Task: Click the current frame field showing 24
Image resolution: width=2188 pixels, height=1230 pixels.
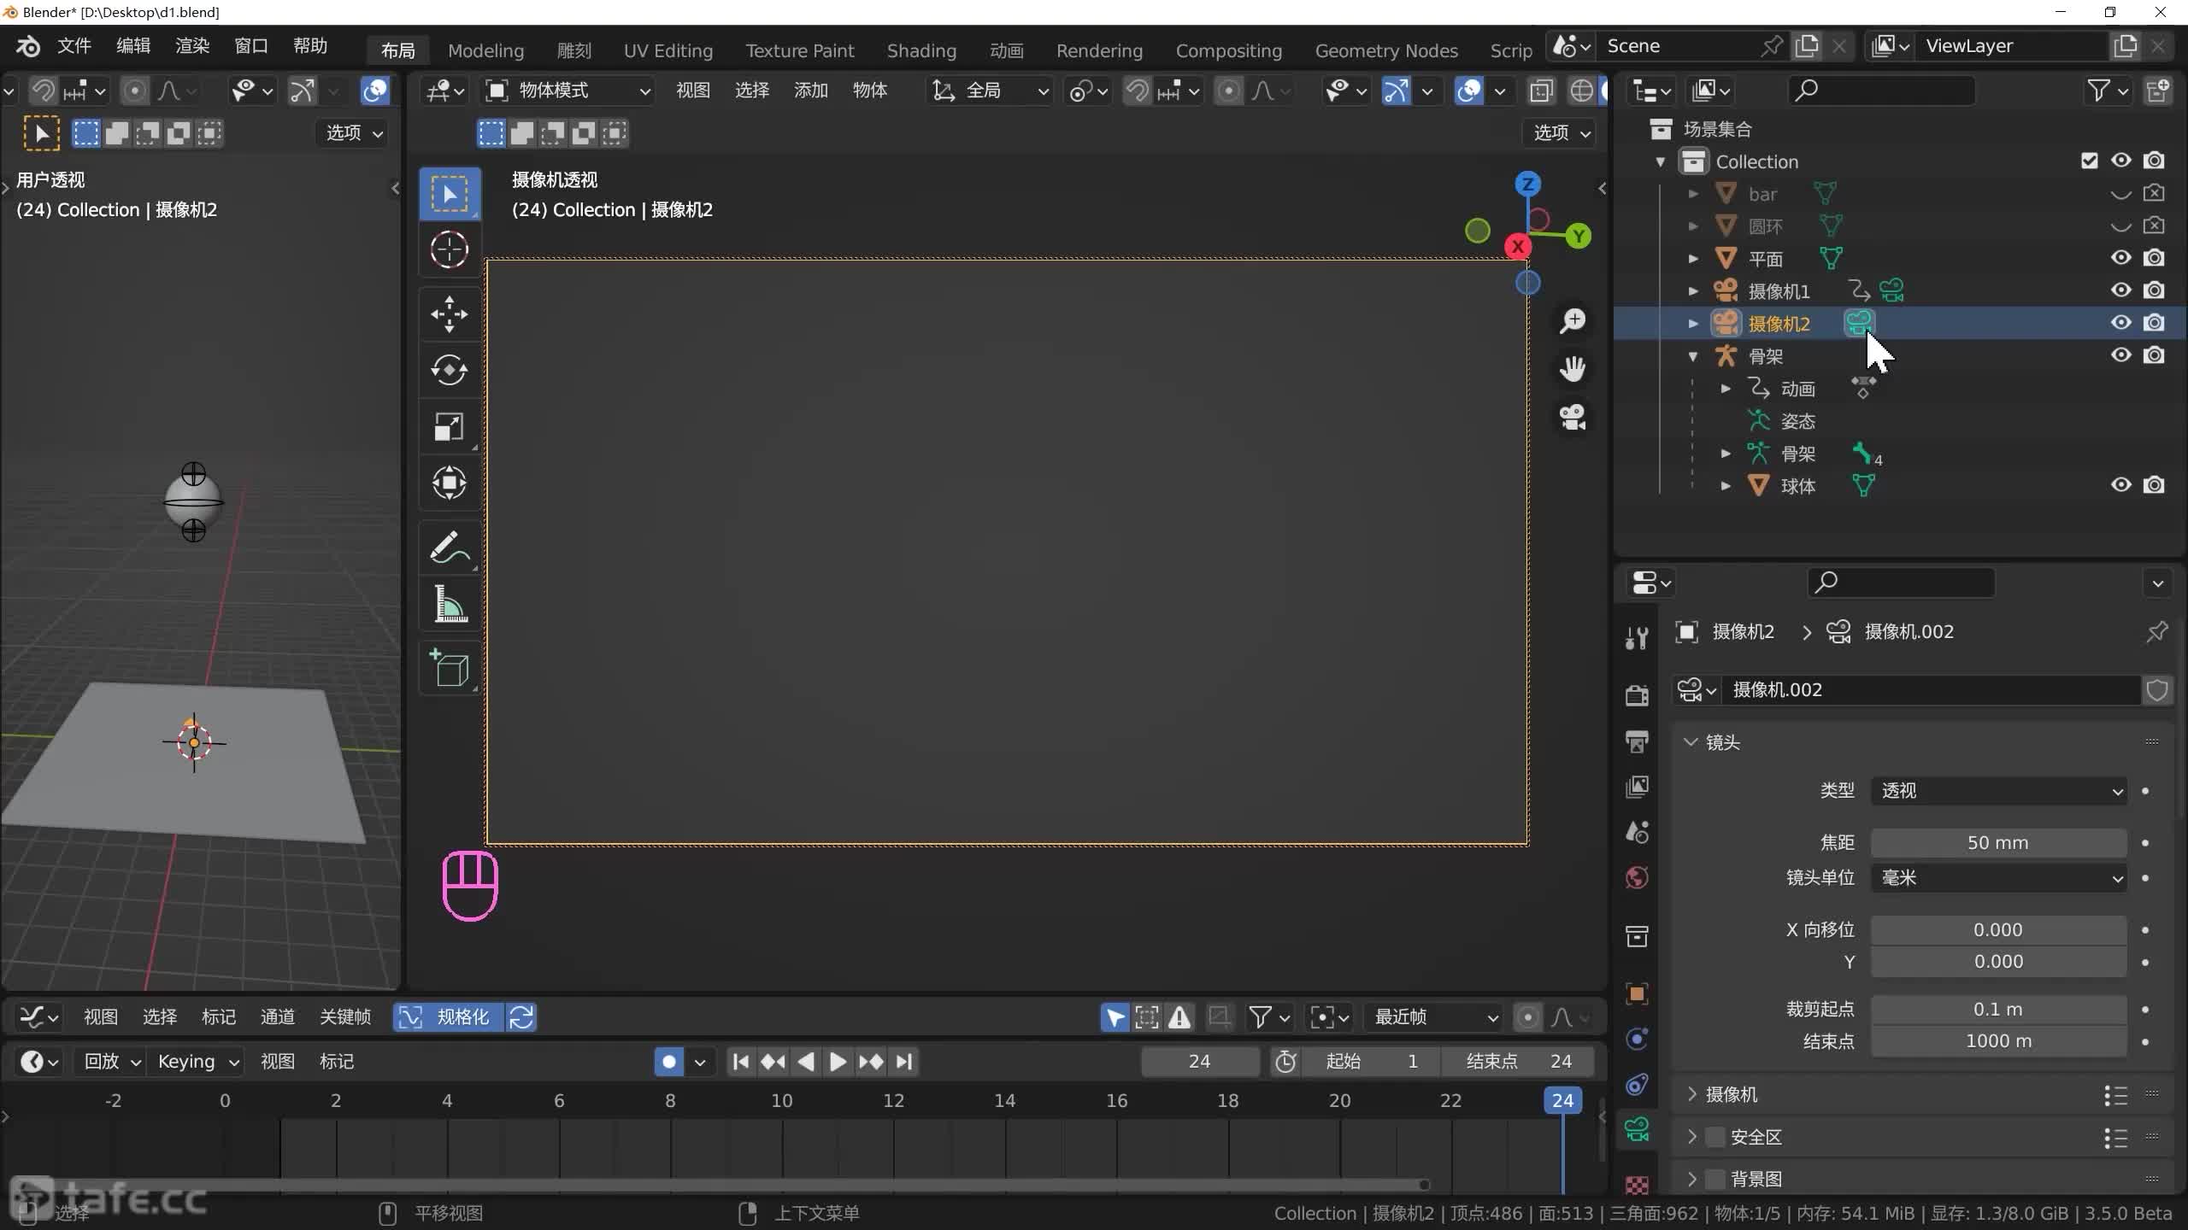Action: coord(1199,1062)
